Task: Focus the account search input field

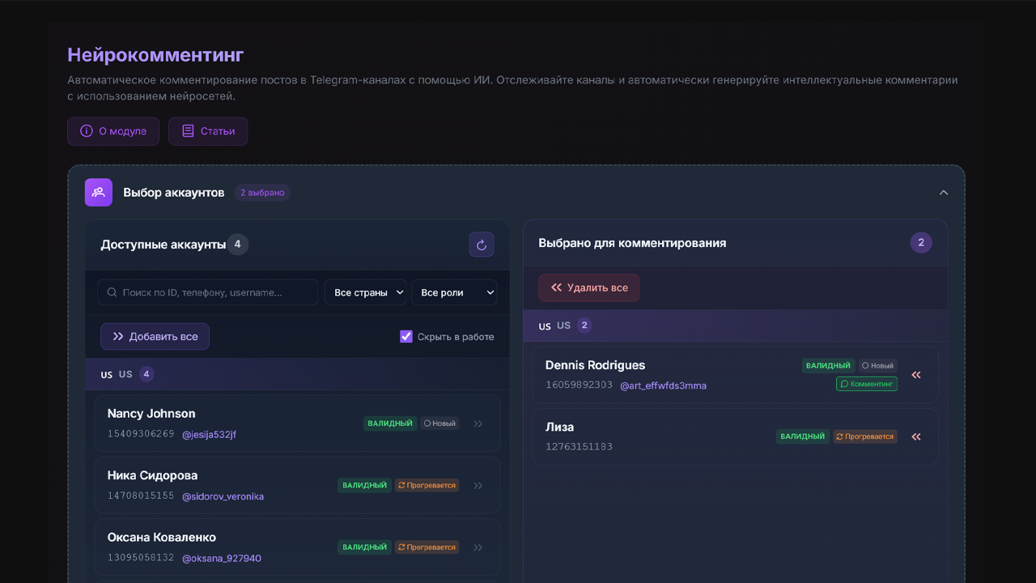Action: click(x=207, y=292)
